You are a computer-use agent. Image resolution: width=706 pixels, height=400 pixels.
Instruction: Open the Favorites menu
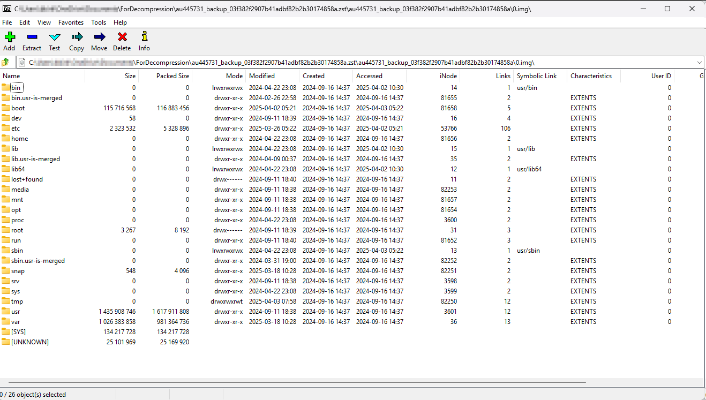(x=71, y=22)
